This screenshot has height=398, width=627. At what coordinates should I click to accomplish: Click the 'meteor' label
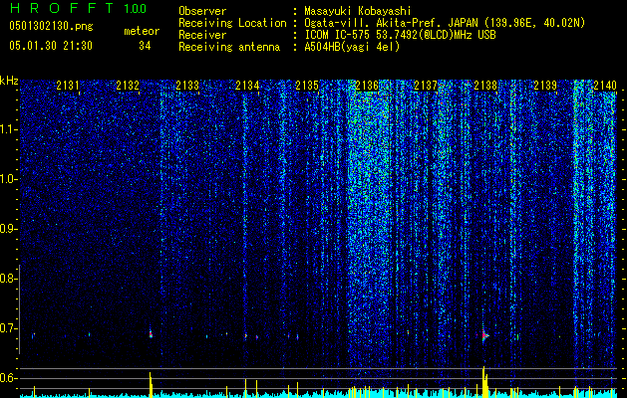(142, 31)
